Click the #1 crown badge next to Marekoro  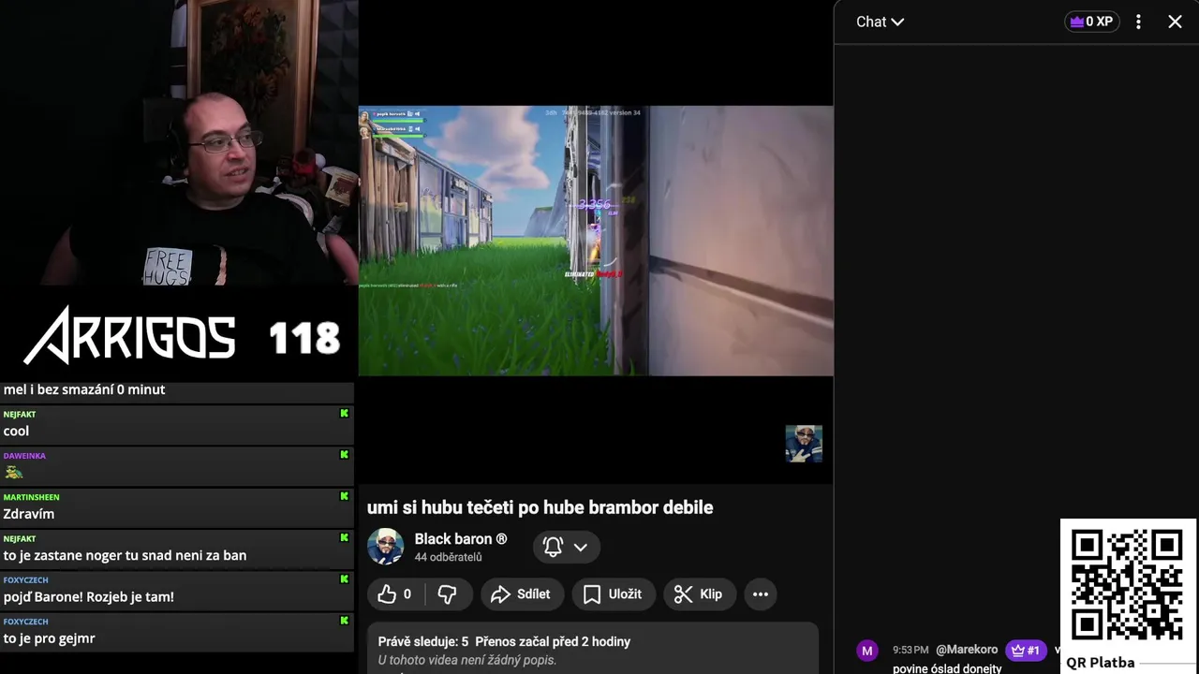1026,650
